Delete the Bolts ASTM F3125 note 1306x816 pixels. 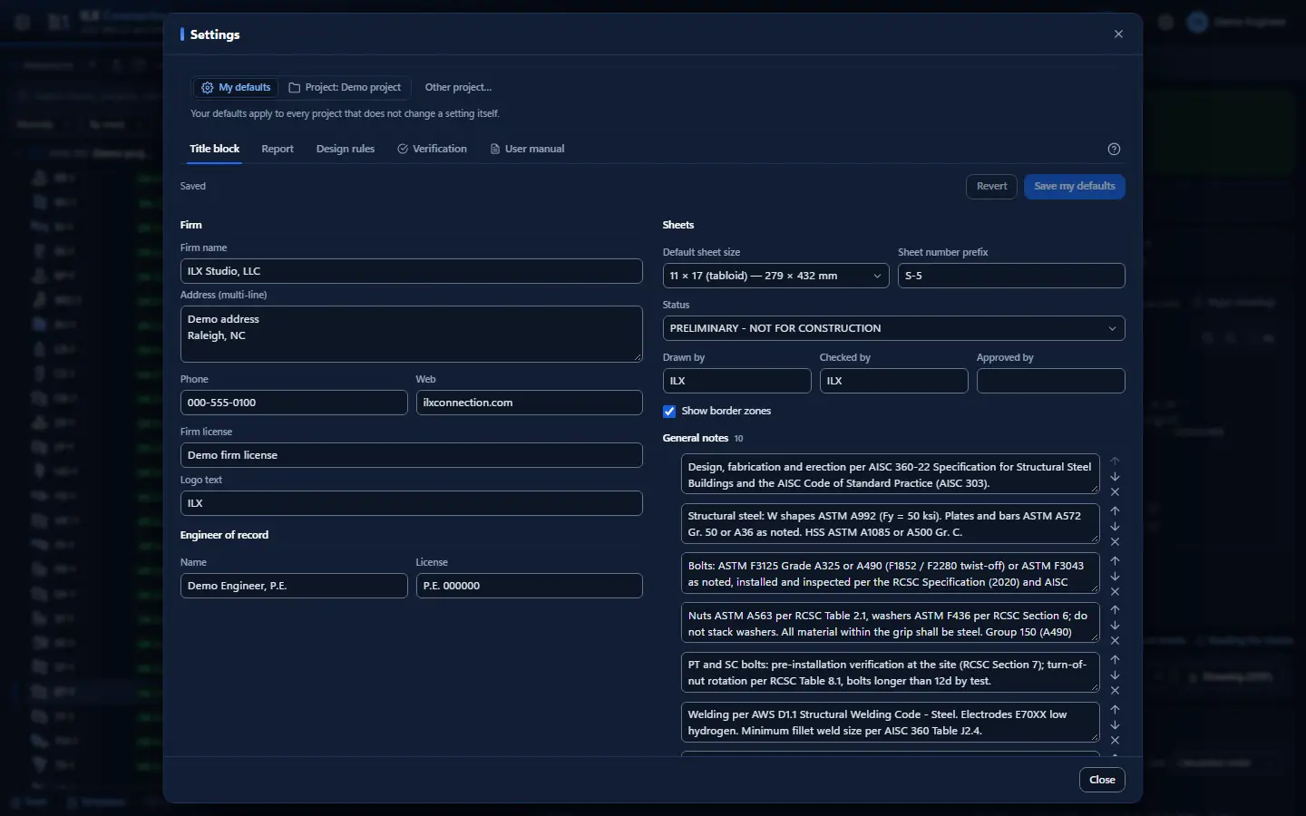coord(1116,592)
